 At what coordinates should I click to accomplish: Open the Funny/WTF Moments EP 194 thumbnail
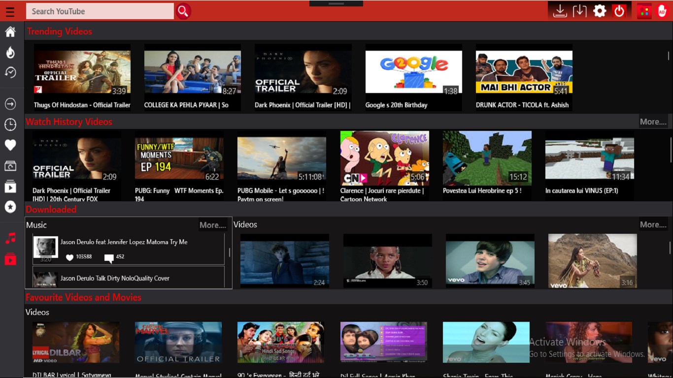[179, 158]
